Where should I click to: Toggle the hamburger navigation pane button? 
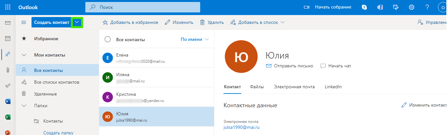click(24, 23)
